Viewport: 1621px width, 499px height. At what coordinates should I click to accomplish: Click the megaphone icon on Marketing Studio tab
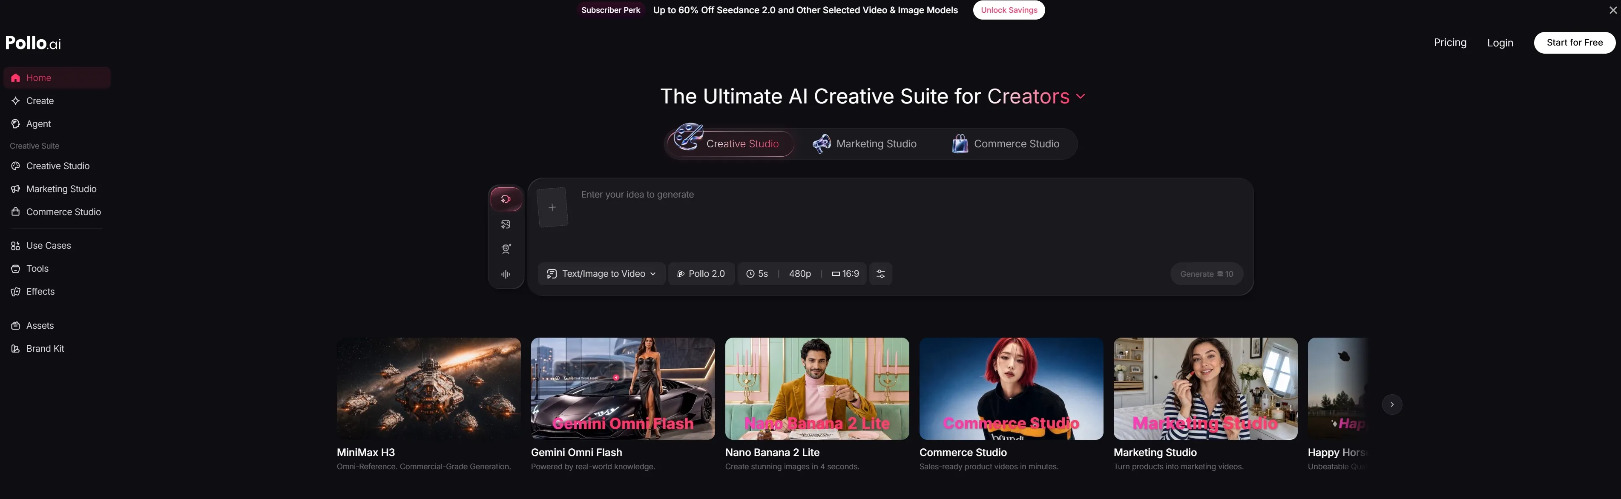pos(822,144)
